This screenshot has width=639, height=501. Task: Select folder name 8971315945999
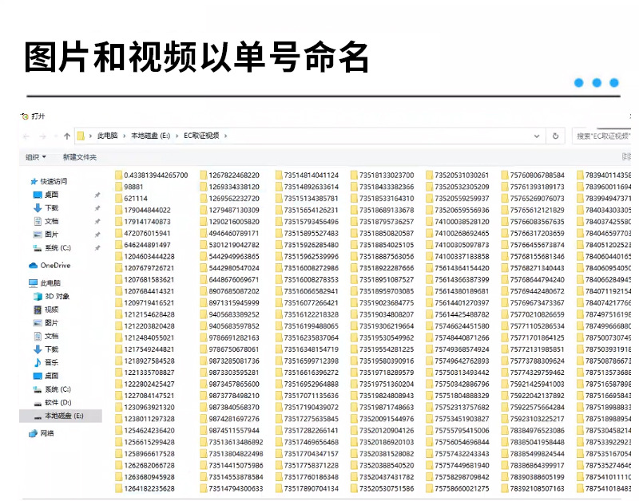234,303
